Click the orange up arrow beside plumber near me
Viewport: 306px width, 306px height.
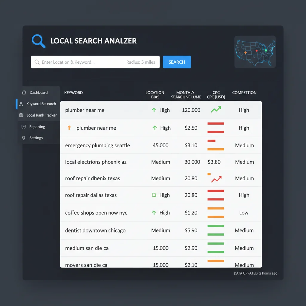(x=69, y=128)
